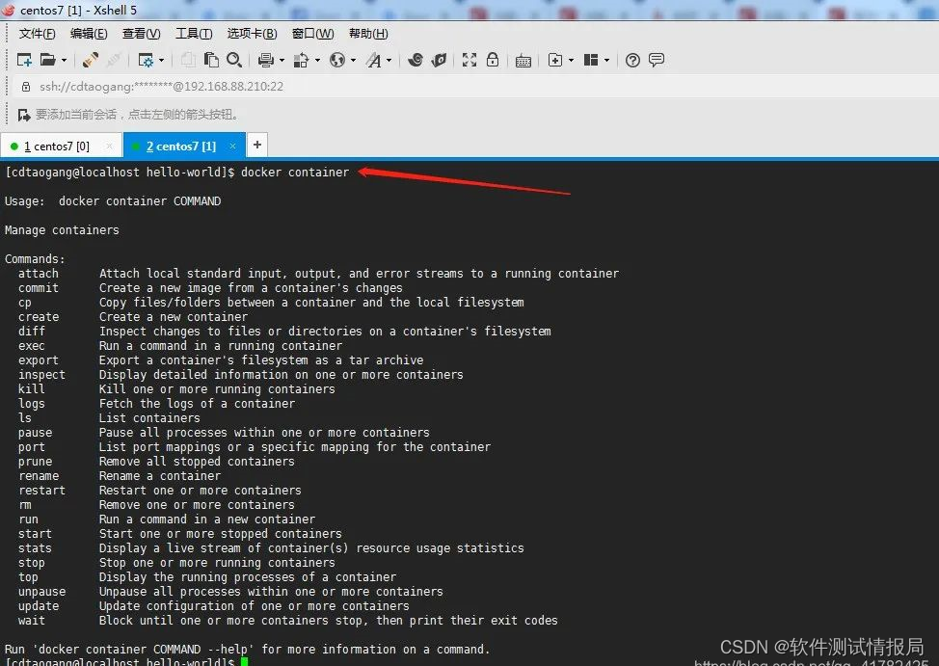Click the file transfer icon
939x666 pixels.
301,60
